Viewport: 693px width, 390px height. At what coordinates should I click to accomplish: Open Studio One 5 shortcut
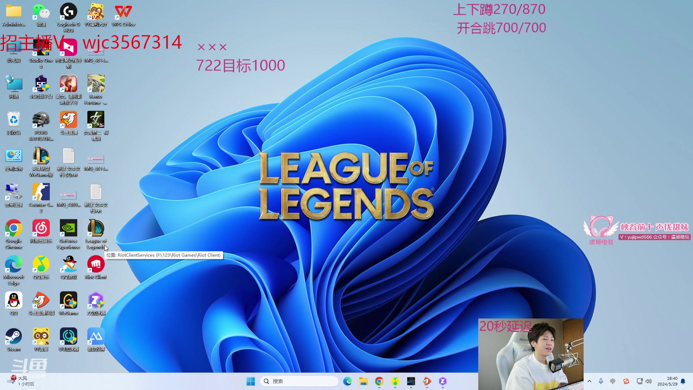41,54
